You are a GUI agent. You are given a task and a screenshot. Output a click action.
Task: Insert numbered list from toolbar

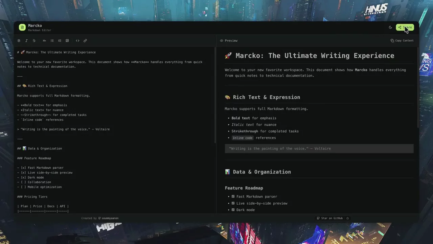coord(60,41)
